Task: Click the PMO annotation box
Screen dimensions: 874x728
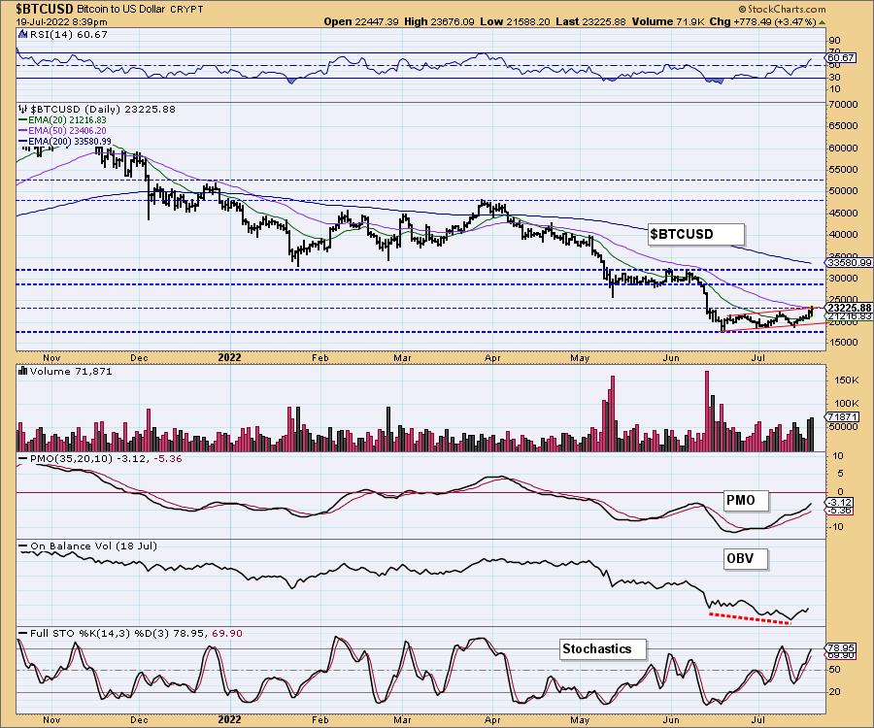Action: (x=746, y=500)
